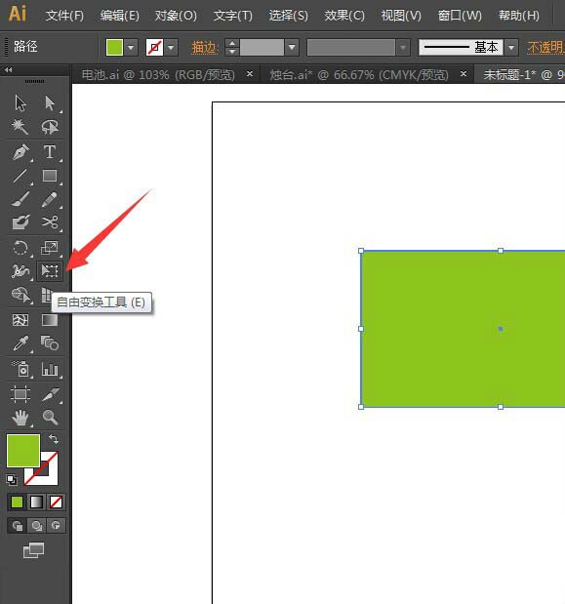The height and width of the screenshot is (604, 565).
Task: Select the Mesh tool
Action: (x=20, y=320)
